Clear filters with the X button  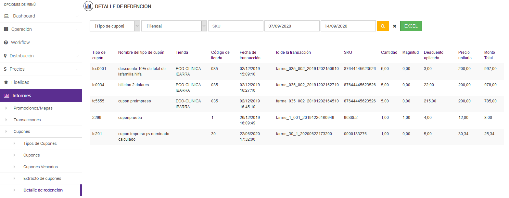pyautogui.click(x=394, y=26)
